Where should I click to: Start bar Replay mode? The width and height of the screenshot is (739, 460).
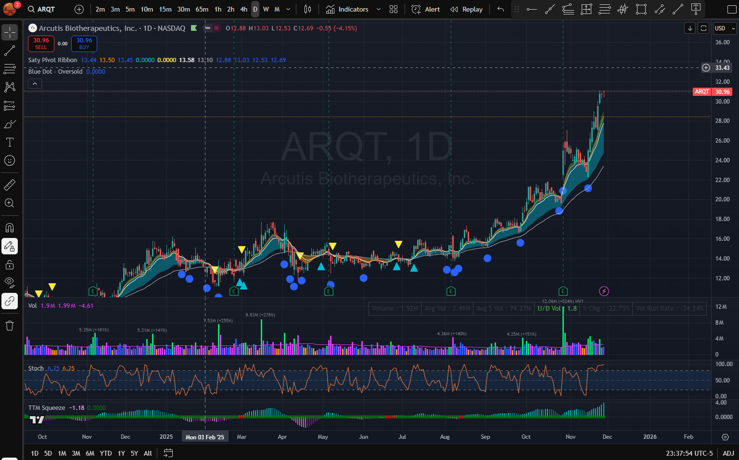pos(467,9)
